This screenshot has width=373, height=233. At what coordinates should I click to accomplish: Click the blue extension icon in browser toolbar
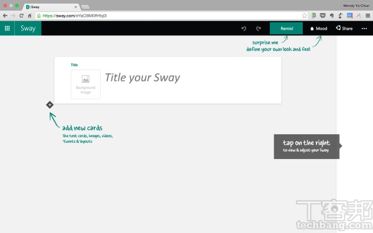[x=349, y=16]
